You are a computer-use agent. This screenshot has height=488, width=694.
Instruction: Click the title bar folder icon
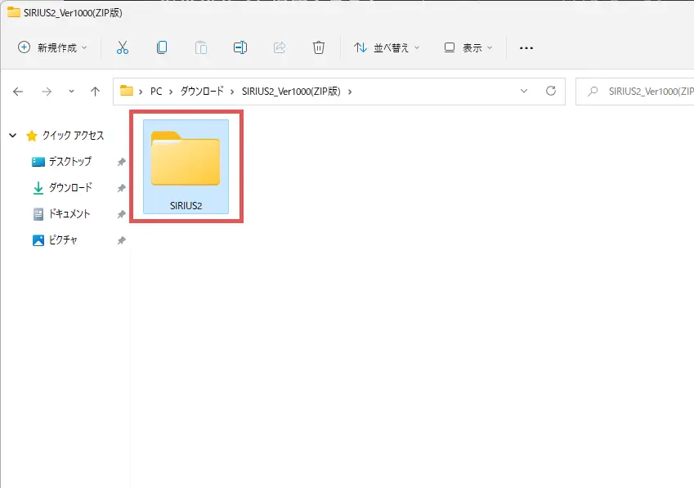pyautogui.click(x=14, y=12)
